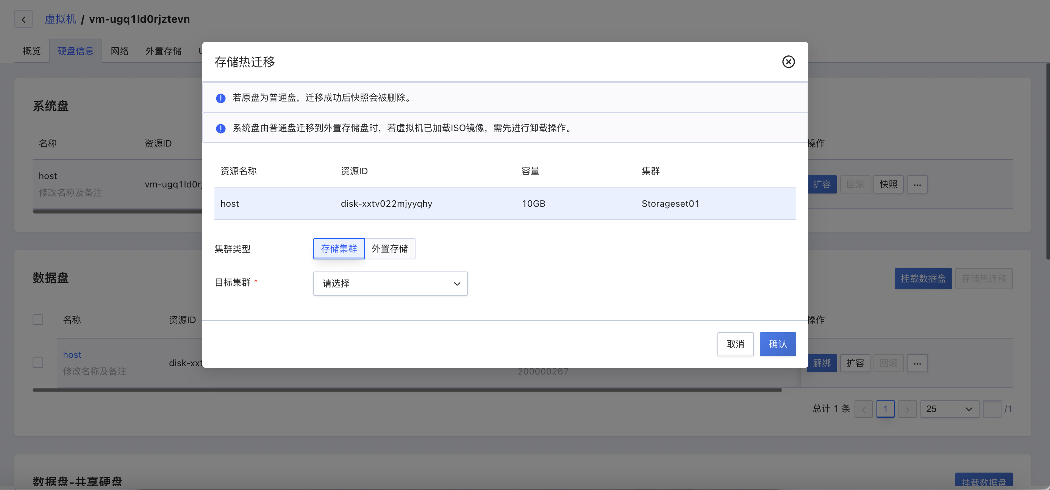Click the 取消 button in dialog
This screenshot has height=490, width=1050.
click(735, 344)
